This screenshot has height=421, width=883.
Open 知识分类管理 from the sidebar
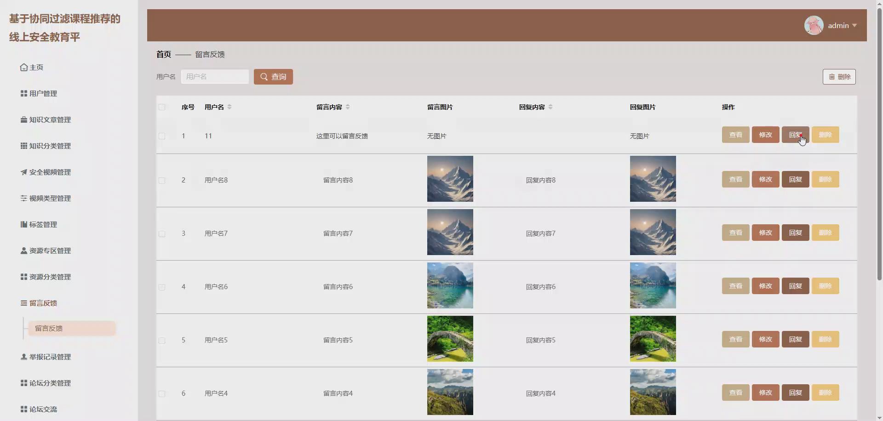23,146
